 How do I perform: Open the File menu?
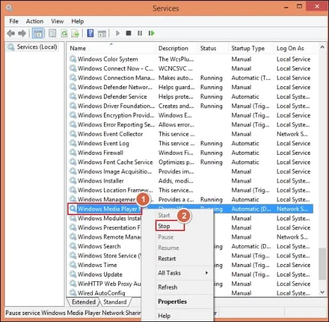(x=14, y=21)
